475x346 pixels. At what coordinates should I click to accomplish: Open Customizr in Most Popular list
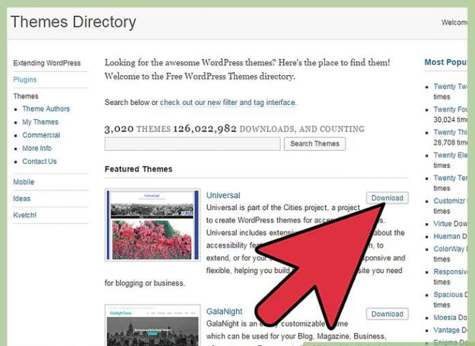449,201
